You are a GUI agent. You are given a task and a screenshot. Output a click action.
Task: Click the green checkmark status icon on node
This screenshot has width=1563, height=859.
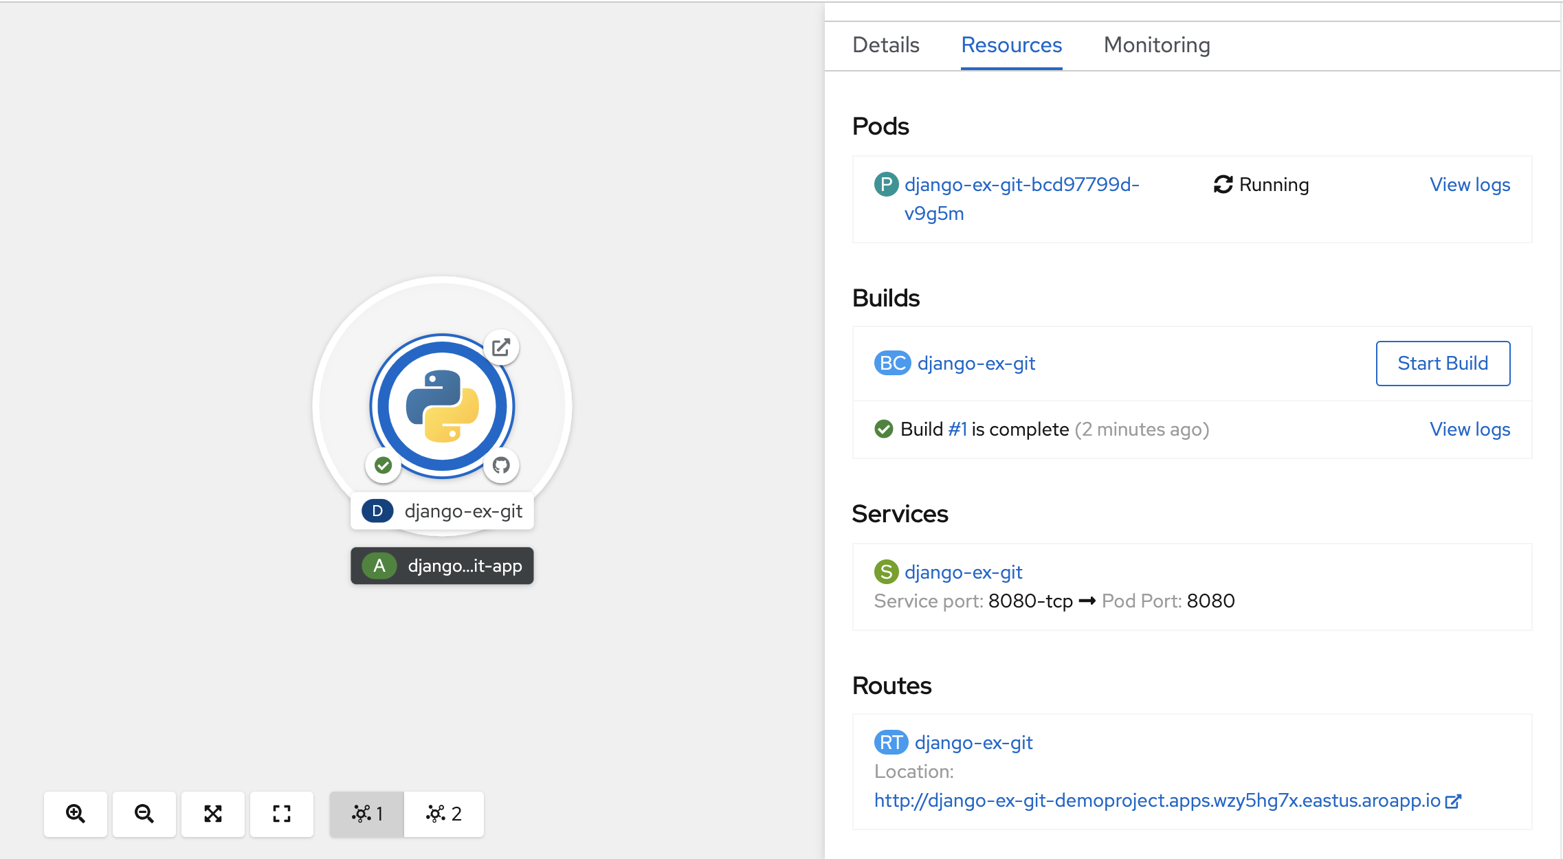[x=383, y=465]
